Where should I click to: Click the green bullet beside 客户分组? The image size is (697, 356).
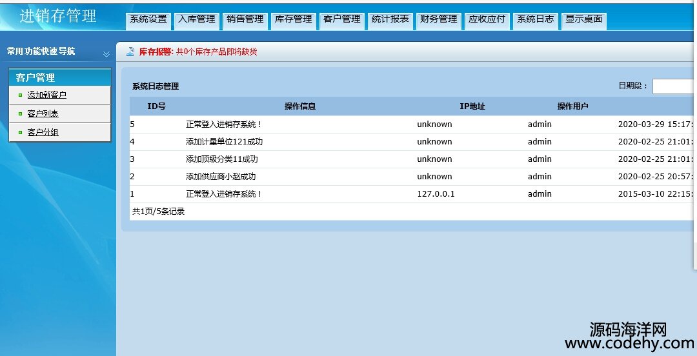pos(21,132)
